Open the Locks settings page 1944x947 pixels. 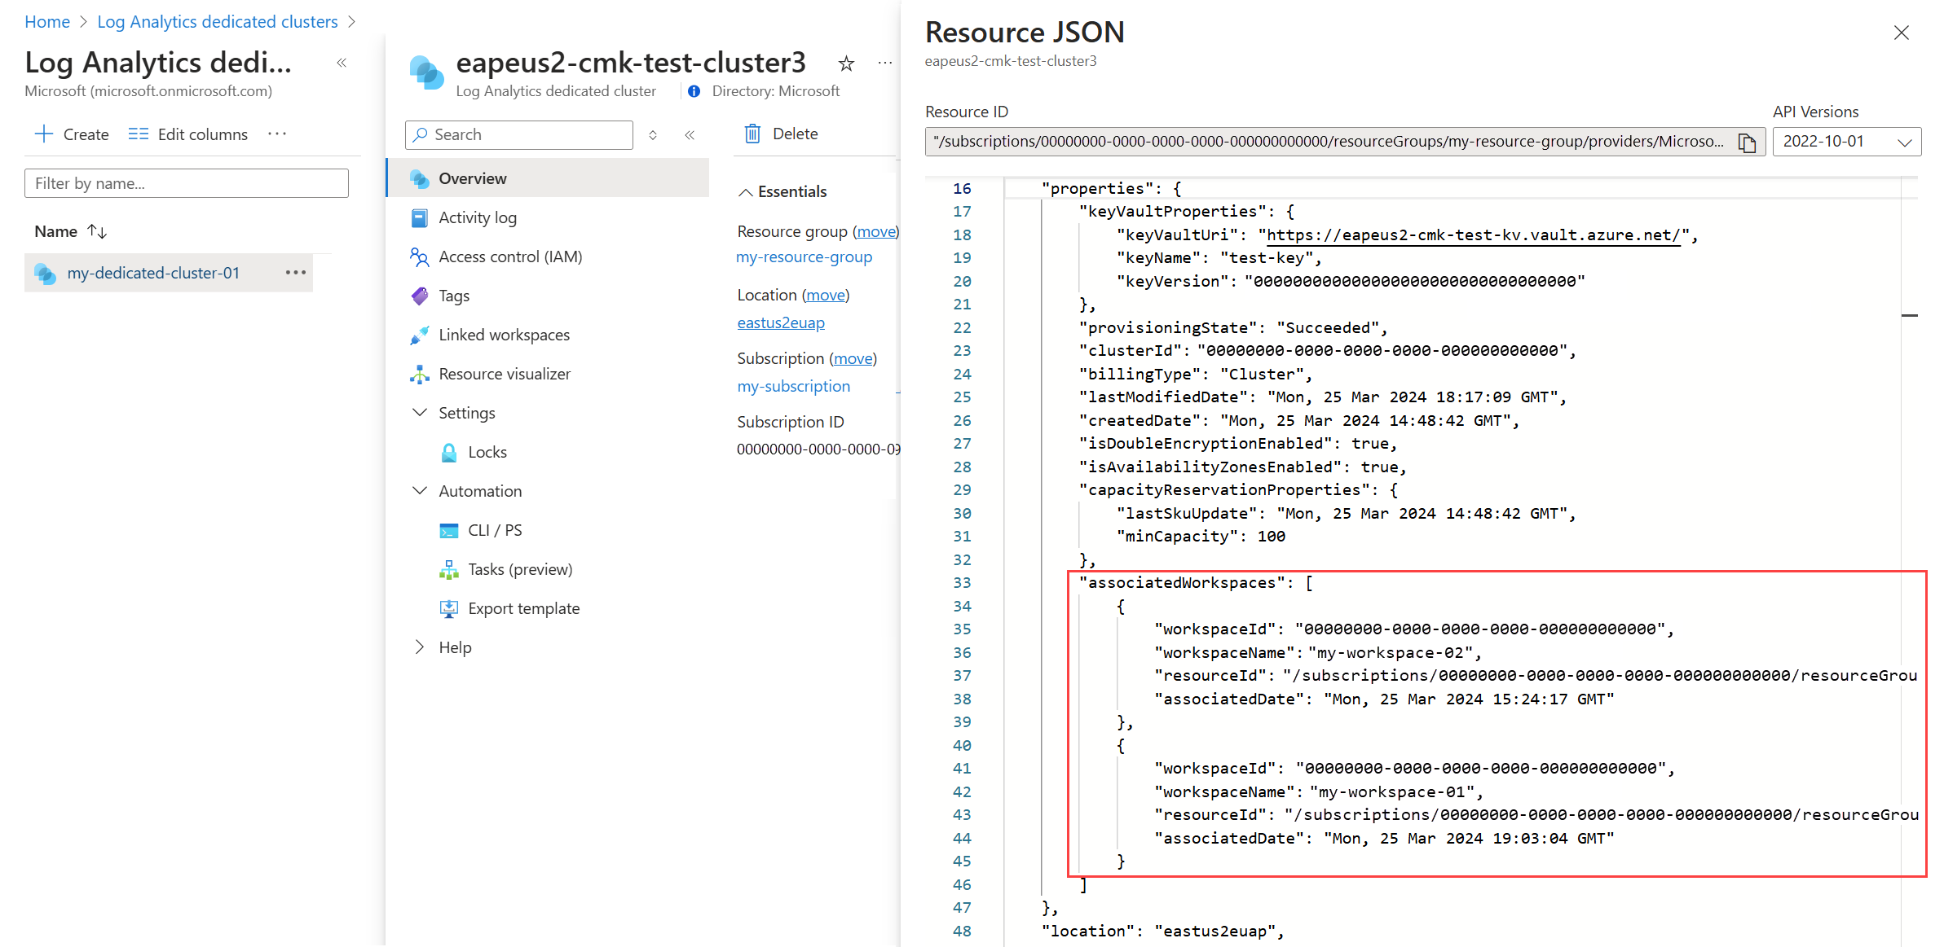(x=487, y=452)
